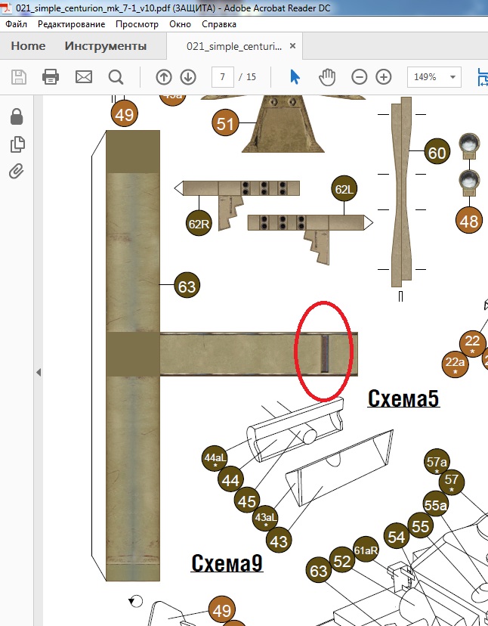The image size is (488, 626).
Task: Click the total page count 15
Action: tap(251, 76)
